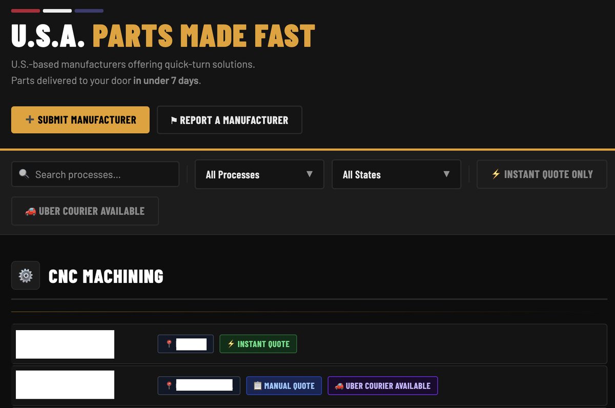The height and width of the screenshot is (408, 615).
Task: Click the U.S.A. Parts Made Fast title
Action: 163,36
